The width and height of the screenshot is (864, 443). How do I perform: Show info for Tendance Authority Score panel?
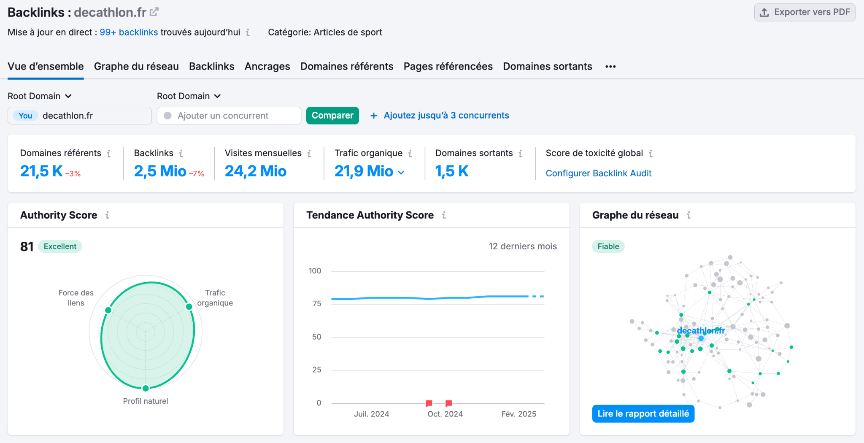[x=444, y=215]
